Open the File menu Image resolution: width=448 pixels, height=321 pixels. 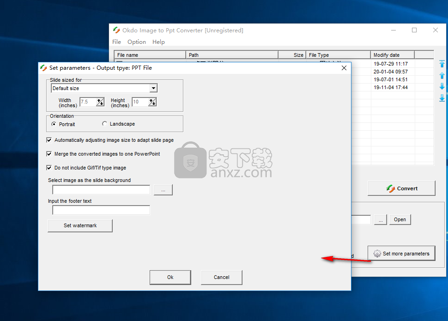[116, 42]
